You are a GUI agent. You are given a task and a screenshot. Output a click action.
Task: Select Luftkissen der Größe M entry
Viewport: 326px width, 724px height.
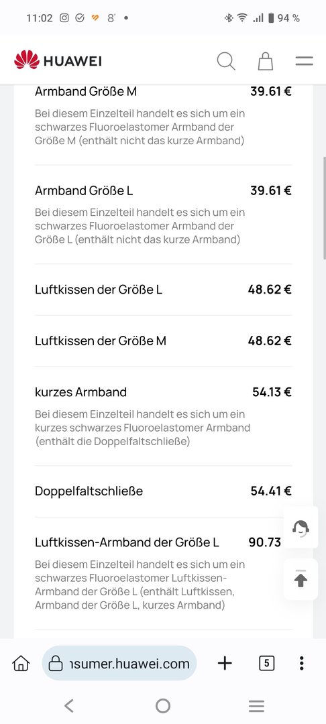164,341
